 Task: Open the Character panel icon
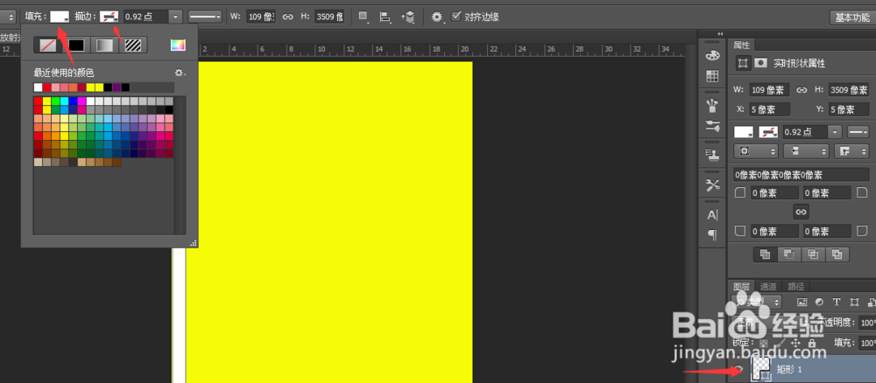pyautogui.click(x=713, y=215)
